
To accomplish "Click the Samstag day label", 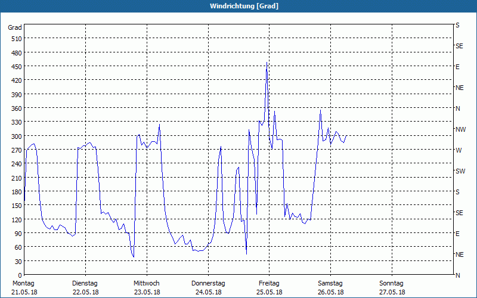I will pyautogui.click(x=330, y=284).
